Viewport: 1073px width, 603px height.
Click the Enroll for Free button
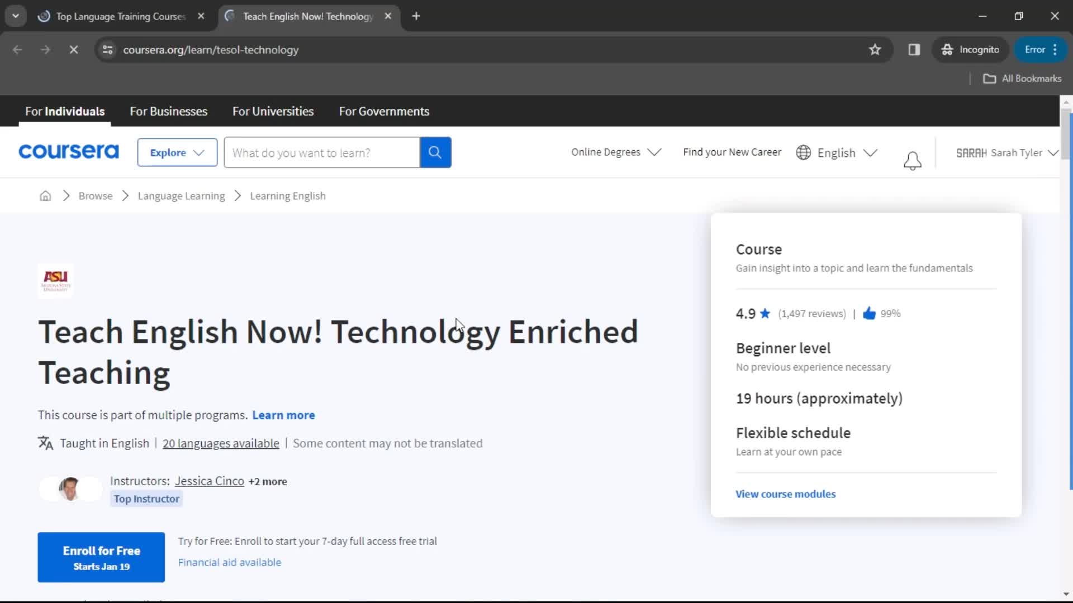(101, 557)
